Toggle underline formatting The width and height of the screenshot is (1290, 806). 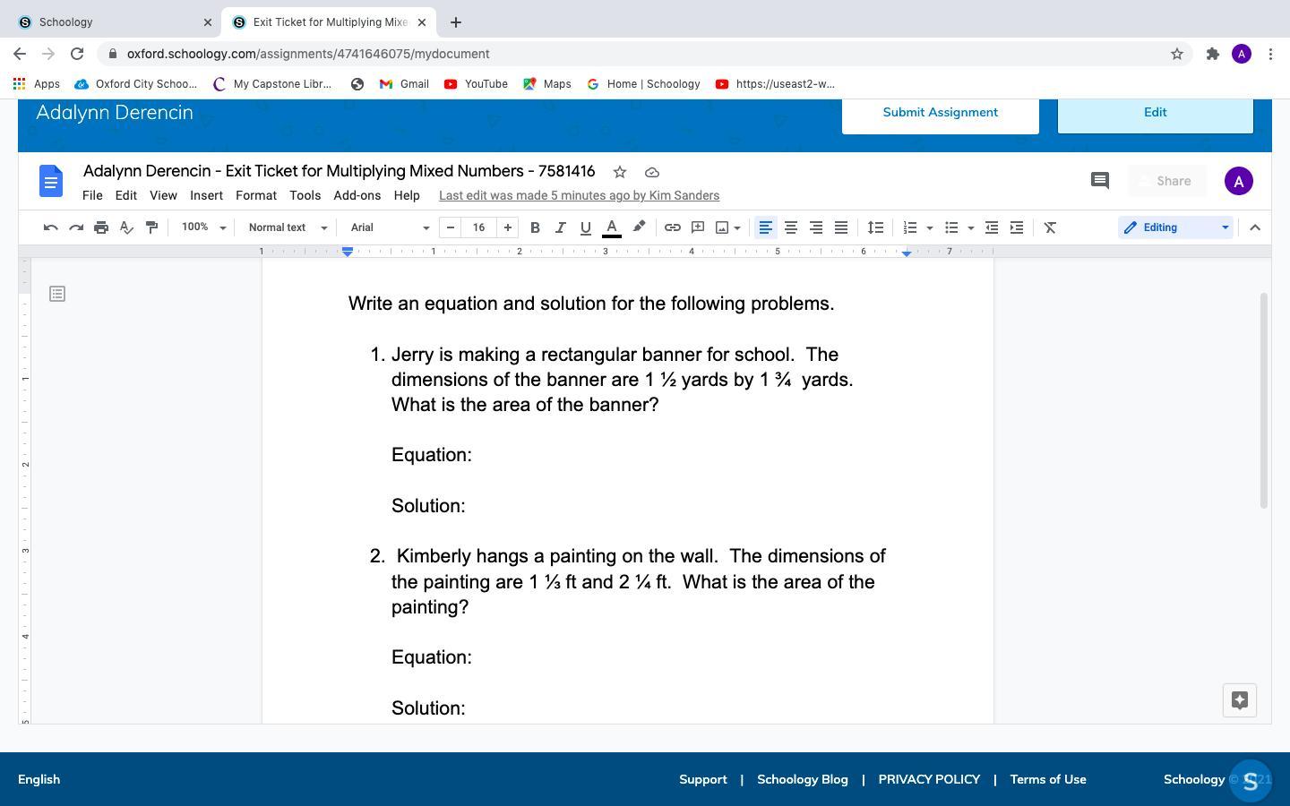(x=585, y=227)
